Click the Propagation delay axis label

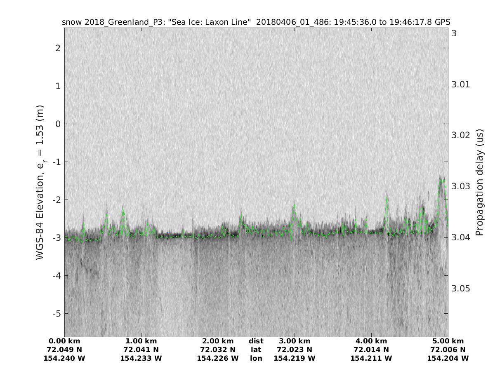[x=479, y=182]
